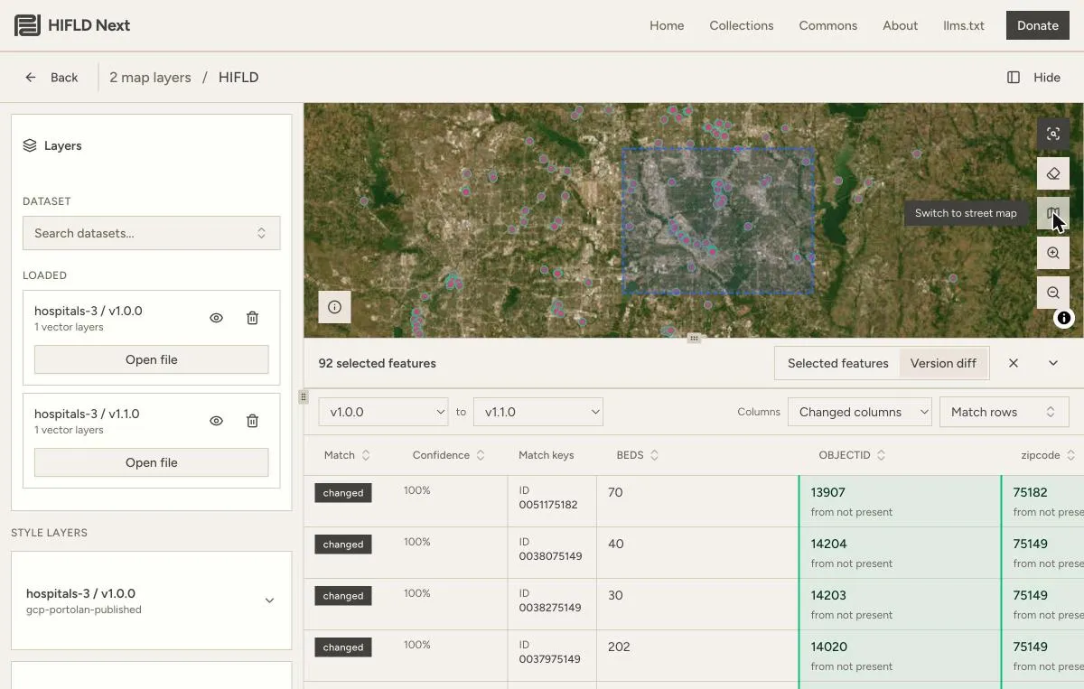Click BEDS value 70

pos(616,492)
